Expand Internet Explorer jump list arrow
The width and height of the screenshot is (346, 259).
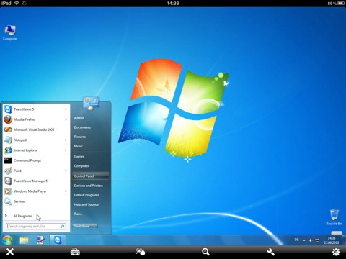(66, 150)
